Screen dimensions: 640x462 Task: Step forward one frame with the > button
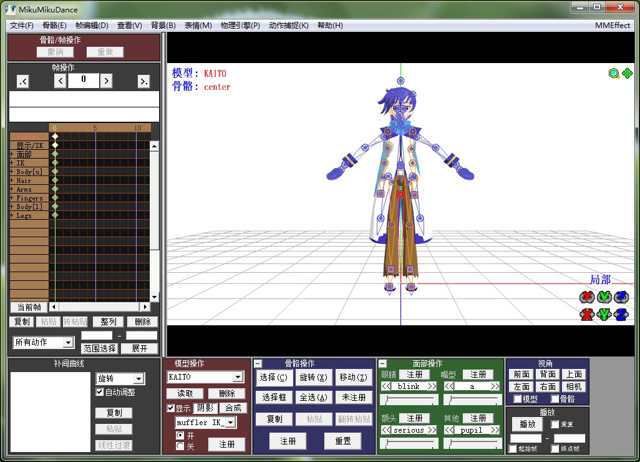(107, 81)
